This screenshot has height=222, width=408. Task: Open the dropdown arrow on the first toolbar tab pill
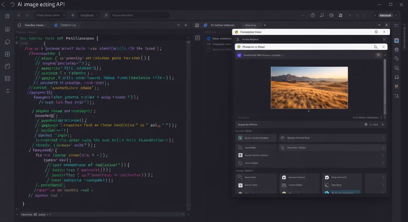[64, 15]
